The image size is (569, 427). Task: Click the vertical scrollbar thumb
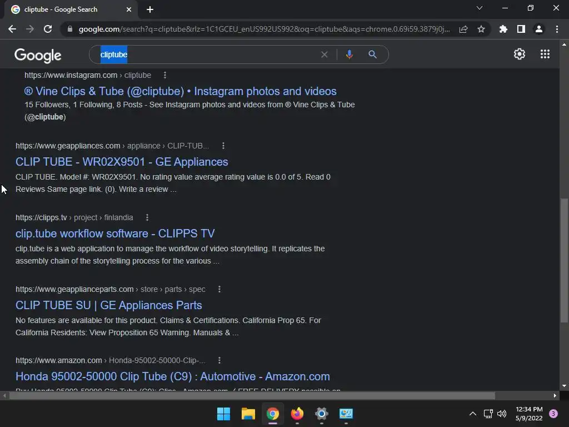pos(564,260)
